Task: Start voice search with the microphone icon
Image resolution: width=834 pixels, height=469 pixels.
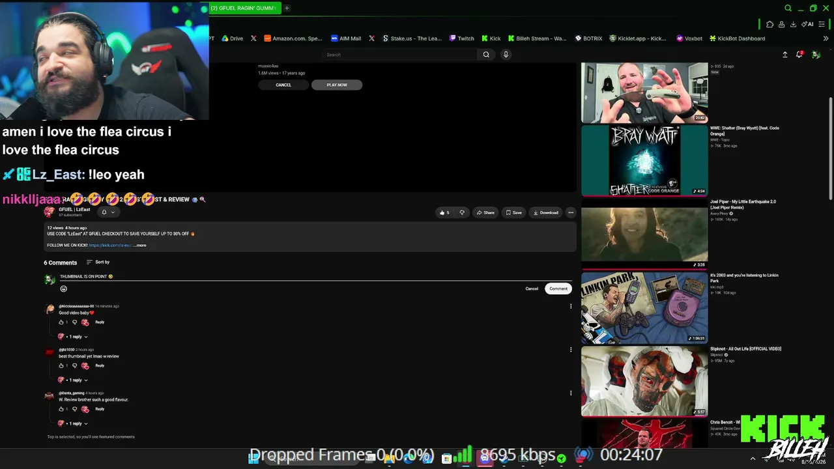Action: coord(506,55)
